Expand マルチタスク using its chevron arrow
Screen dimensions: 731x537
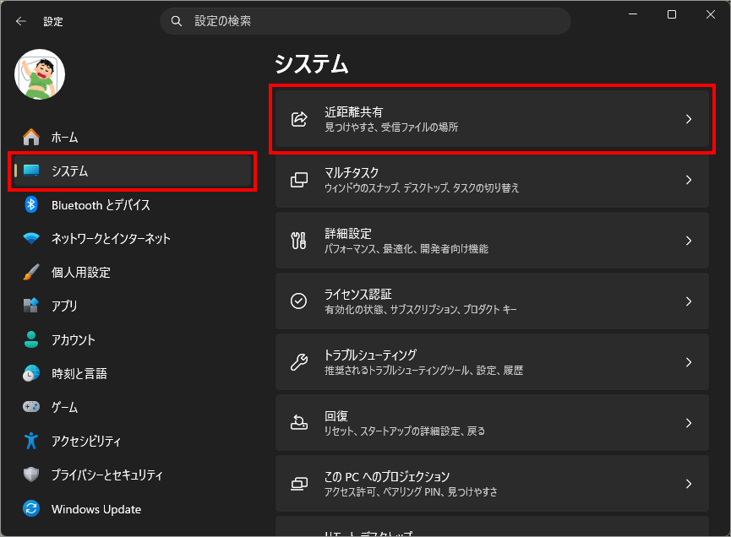(688, 180)
